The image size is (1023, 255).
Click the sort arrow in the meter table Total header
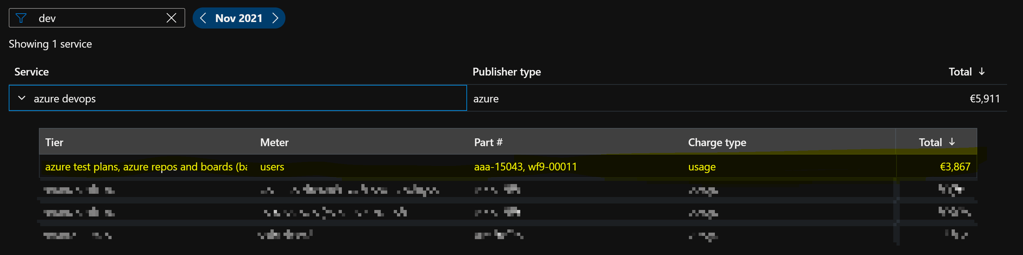[x=952, y=142]
